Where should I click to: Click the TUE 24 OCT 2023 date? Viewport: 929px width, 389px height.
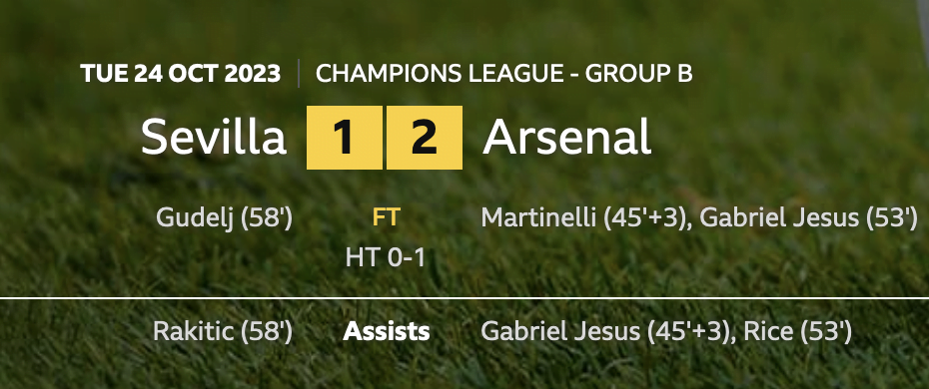[180, 74]
